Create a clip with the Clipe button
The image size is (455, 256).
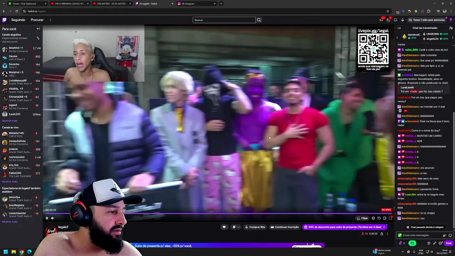(x=363, y=218)
